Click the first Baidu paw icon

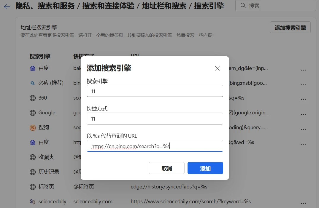(x=33, y=68)
